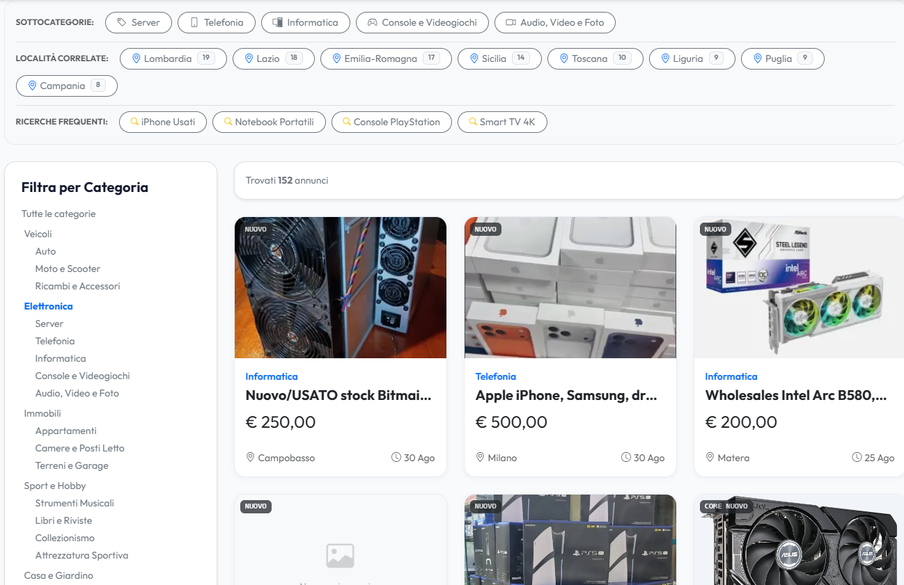
Task: Open Casa e Giardino category
Action: point(59,575)
